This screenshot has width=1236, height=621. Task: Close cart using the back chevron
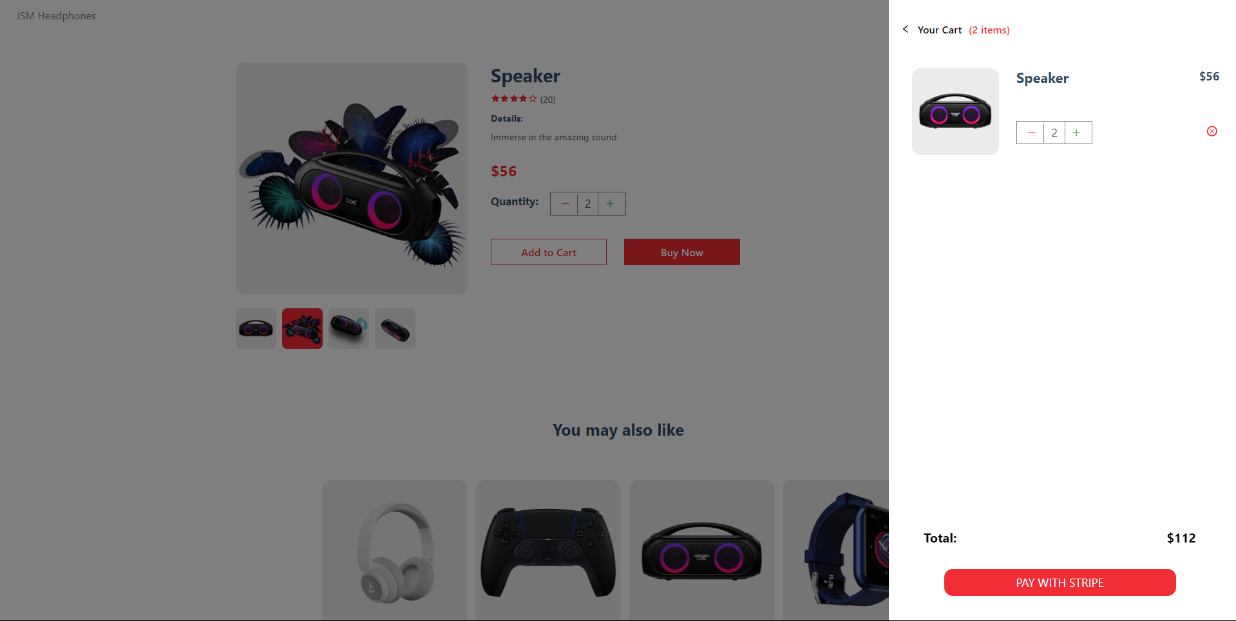pos(906,29)
